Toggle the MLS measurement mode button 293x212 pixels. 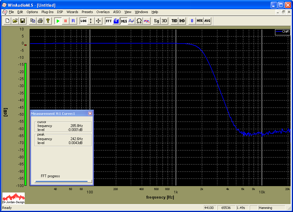[124, 21]
